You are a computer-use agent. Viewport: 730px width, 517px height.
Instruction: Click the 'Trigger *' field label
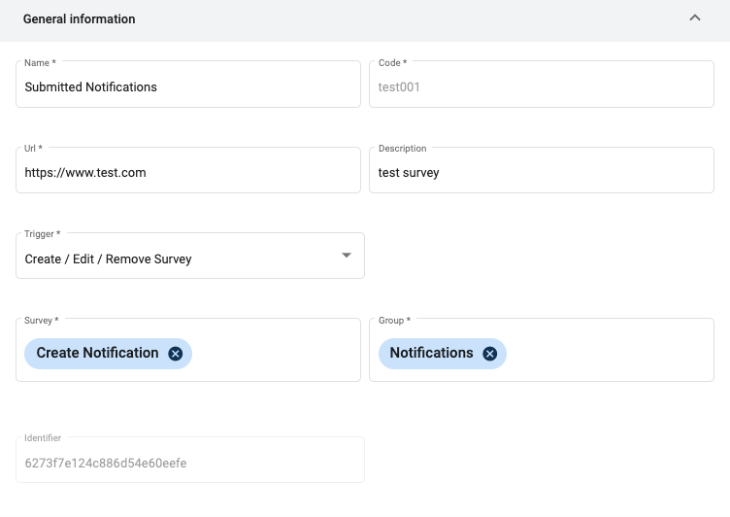coord(43,234)
